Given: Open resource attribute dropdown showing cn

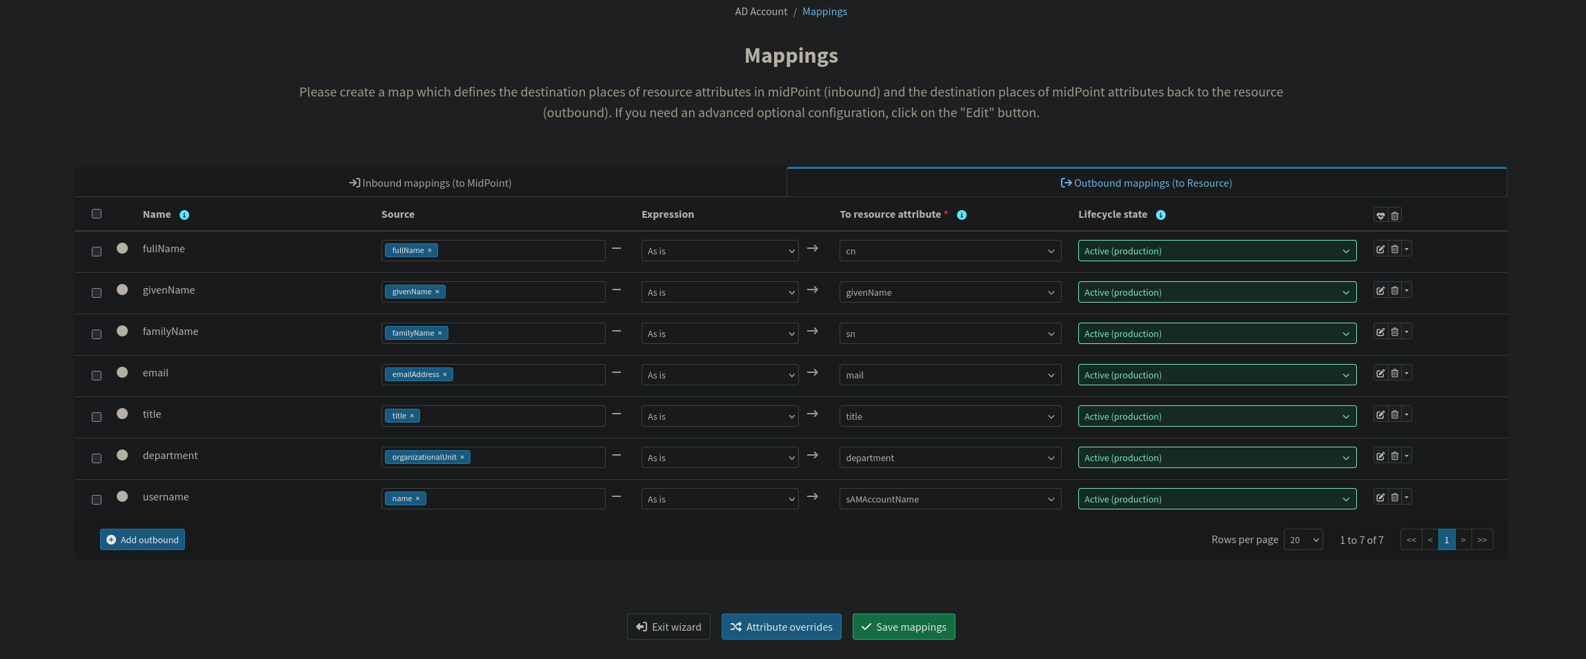Looking at the screenshot, I should pos(950,251).
